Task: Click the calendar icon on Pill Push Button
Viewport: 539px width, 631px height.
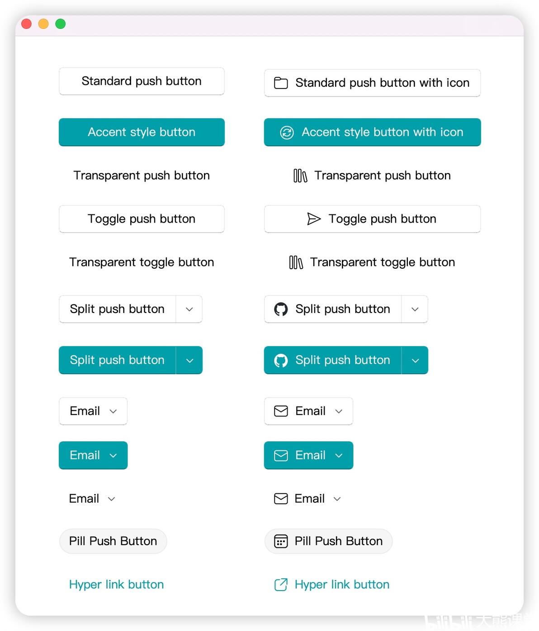Action: tap(281, 541)
